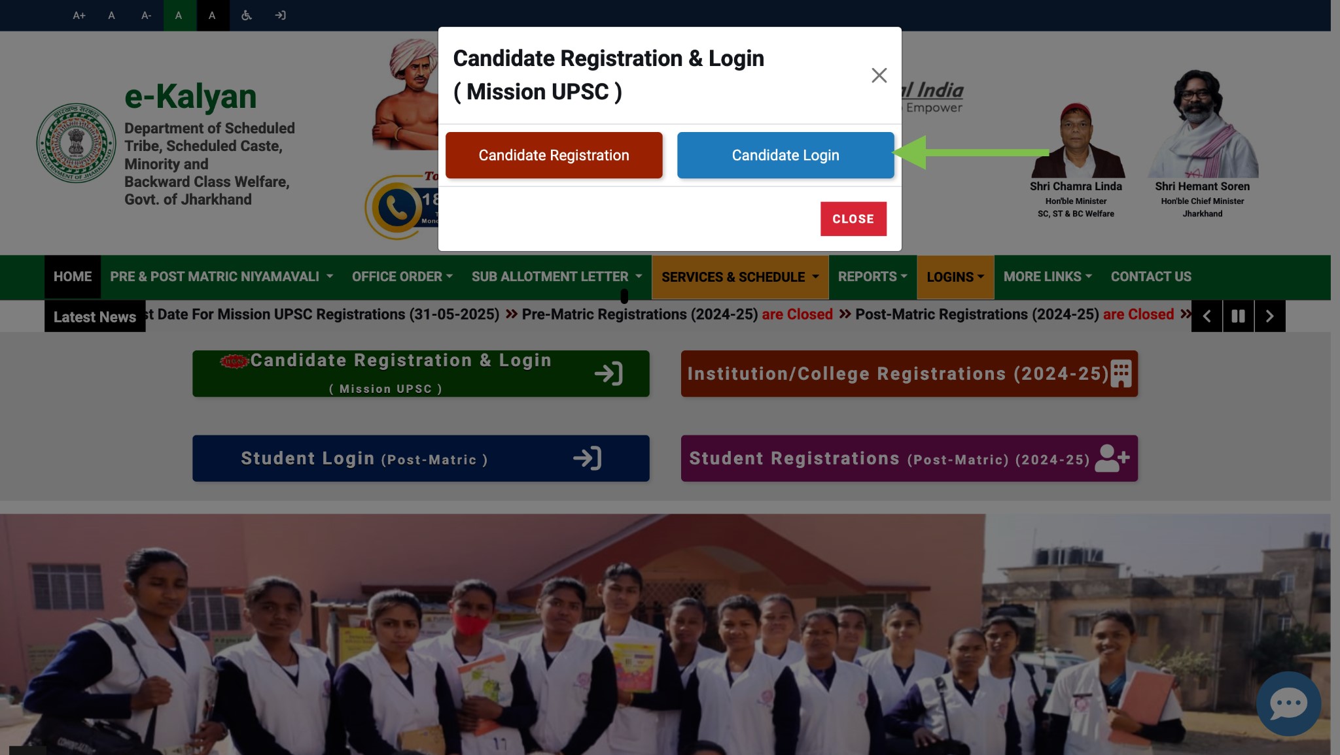Click the login arrow icon in top bar

pyautogui.click(x=280, y=15)
